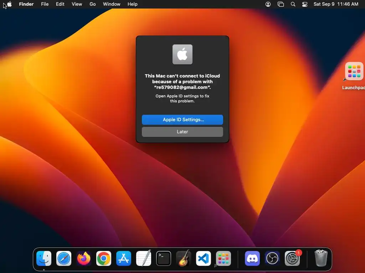Launch OBS Studio from the Dock
365x273 pixels.
272,258
